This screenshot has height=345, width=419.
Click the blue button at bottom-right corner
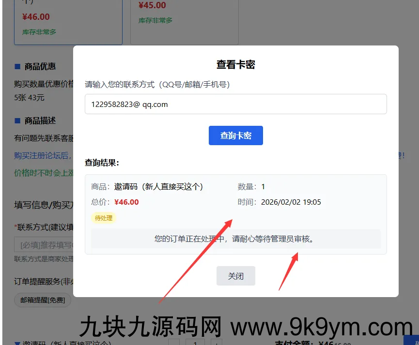click(411, 340)
